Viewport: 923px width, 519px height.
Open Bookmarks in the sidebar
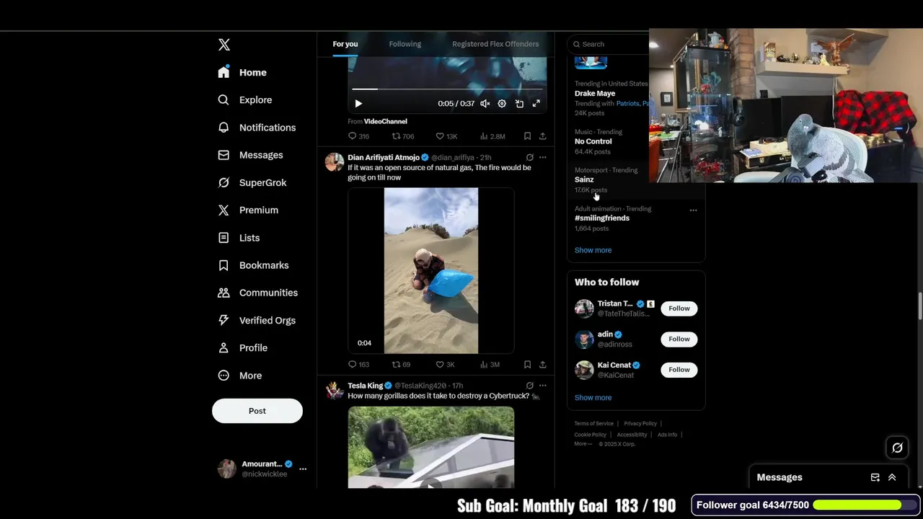(x=254, y=265)
